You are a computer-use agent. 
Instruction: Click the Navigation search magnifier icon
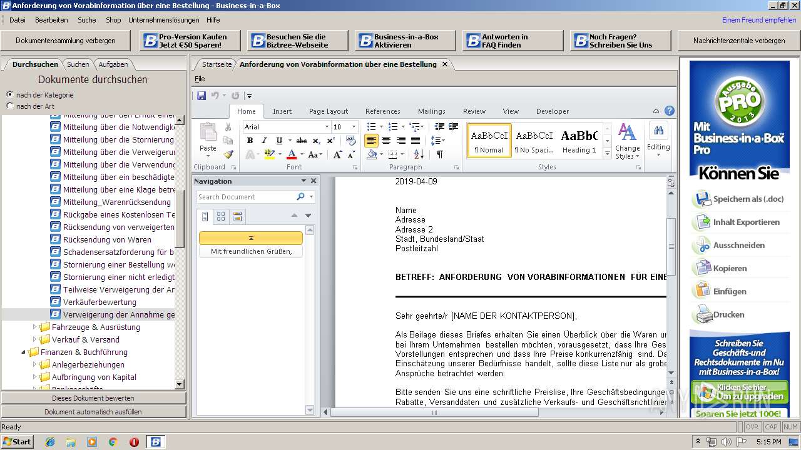tap(300, 197)
